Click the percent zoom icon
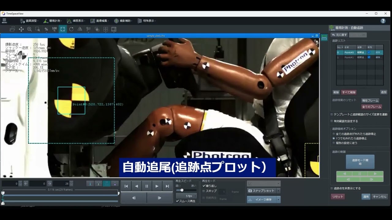Screen dimensions: 392x220 point(46,29)
